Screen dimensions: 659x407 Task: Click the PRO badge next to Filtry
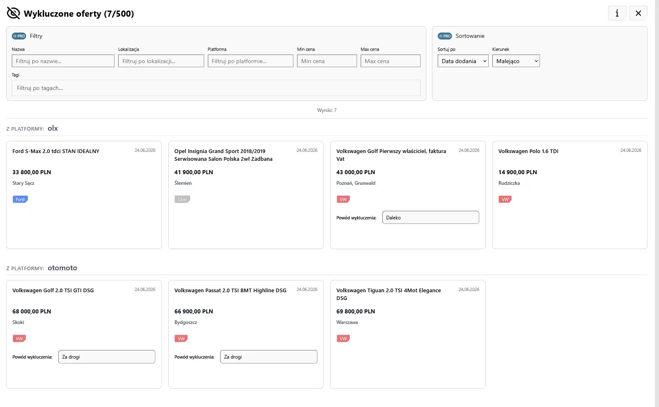coord(19,36)
